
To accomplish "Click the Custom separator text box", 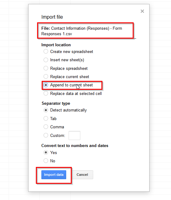I will tap(74, 135).
